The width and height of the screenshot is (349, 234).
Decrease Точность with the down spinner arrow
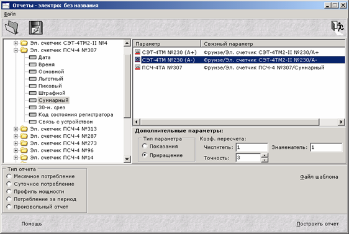[265, 160]
